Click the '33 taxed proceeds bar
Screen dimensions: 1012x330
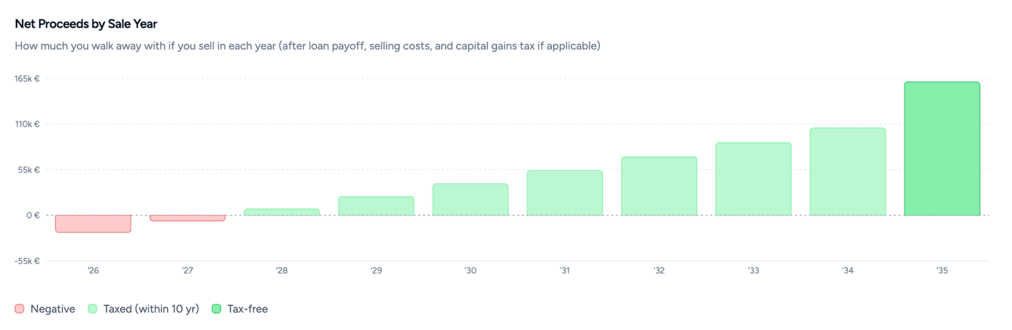(x=753, y=179)
